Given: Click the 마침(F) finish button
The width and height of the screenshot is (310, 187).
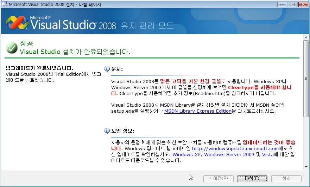Looking at the screenshot, I should point(252,179).
